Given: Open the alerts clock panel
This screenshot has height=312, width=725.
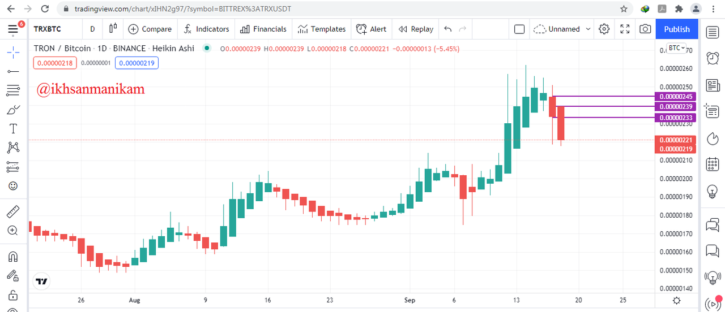Looking at the screenshot, I should pos(712,58).
